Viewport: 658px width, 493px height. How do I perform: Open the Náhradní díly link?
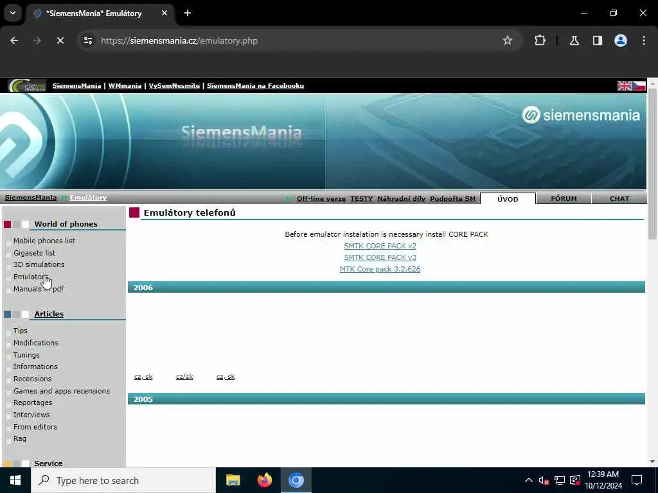point(401,199)
